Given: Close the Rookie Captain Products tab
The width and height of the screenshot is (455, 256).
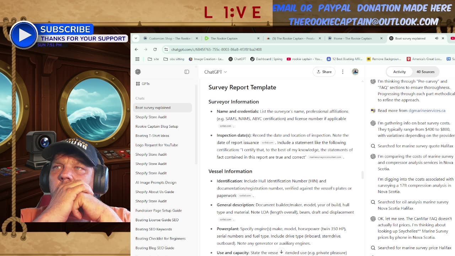Looking at the screenshot, I should pyautogui.click(x=320, y=38).
